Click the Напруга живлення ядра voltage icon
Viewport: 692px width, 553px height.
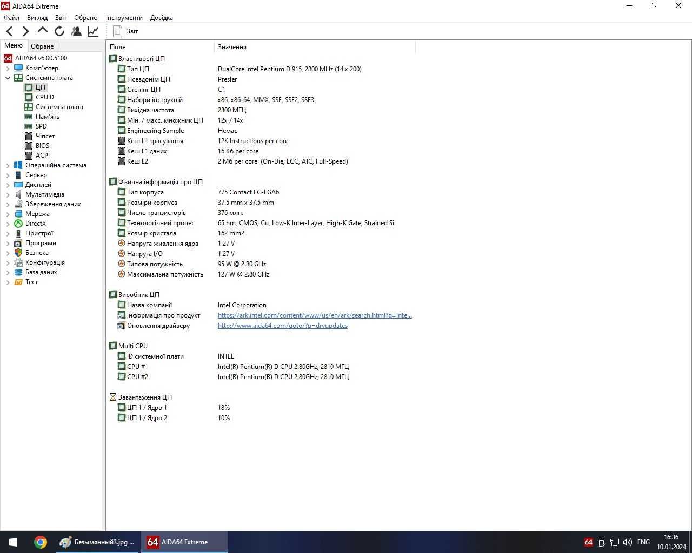(x=122, y=244)
